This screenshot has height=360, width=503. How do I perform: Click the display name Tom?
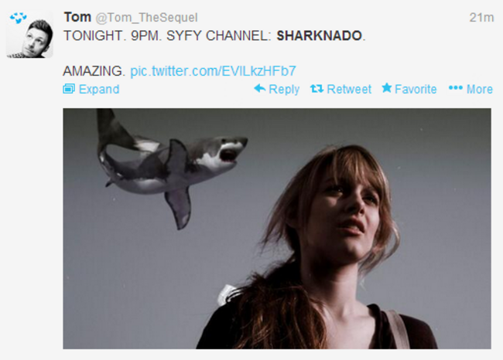coord(77,17)
